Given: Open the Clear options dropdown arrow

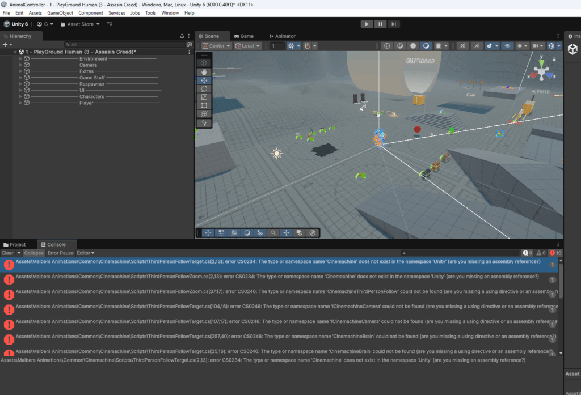Looking at the screenshot, I should pos(19,253).
